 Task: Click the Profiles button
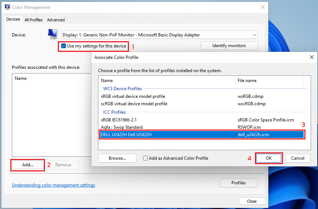click(238, 183)
